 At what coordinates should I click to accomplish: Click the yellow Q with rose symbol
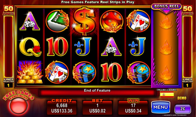30,47
